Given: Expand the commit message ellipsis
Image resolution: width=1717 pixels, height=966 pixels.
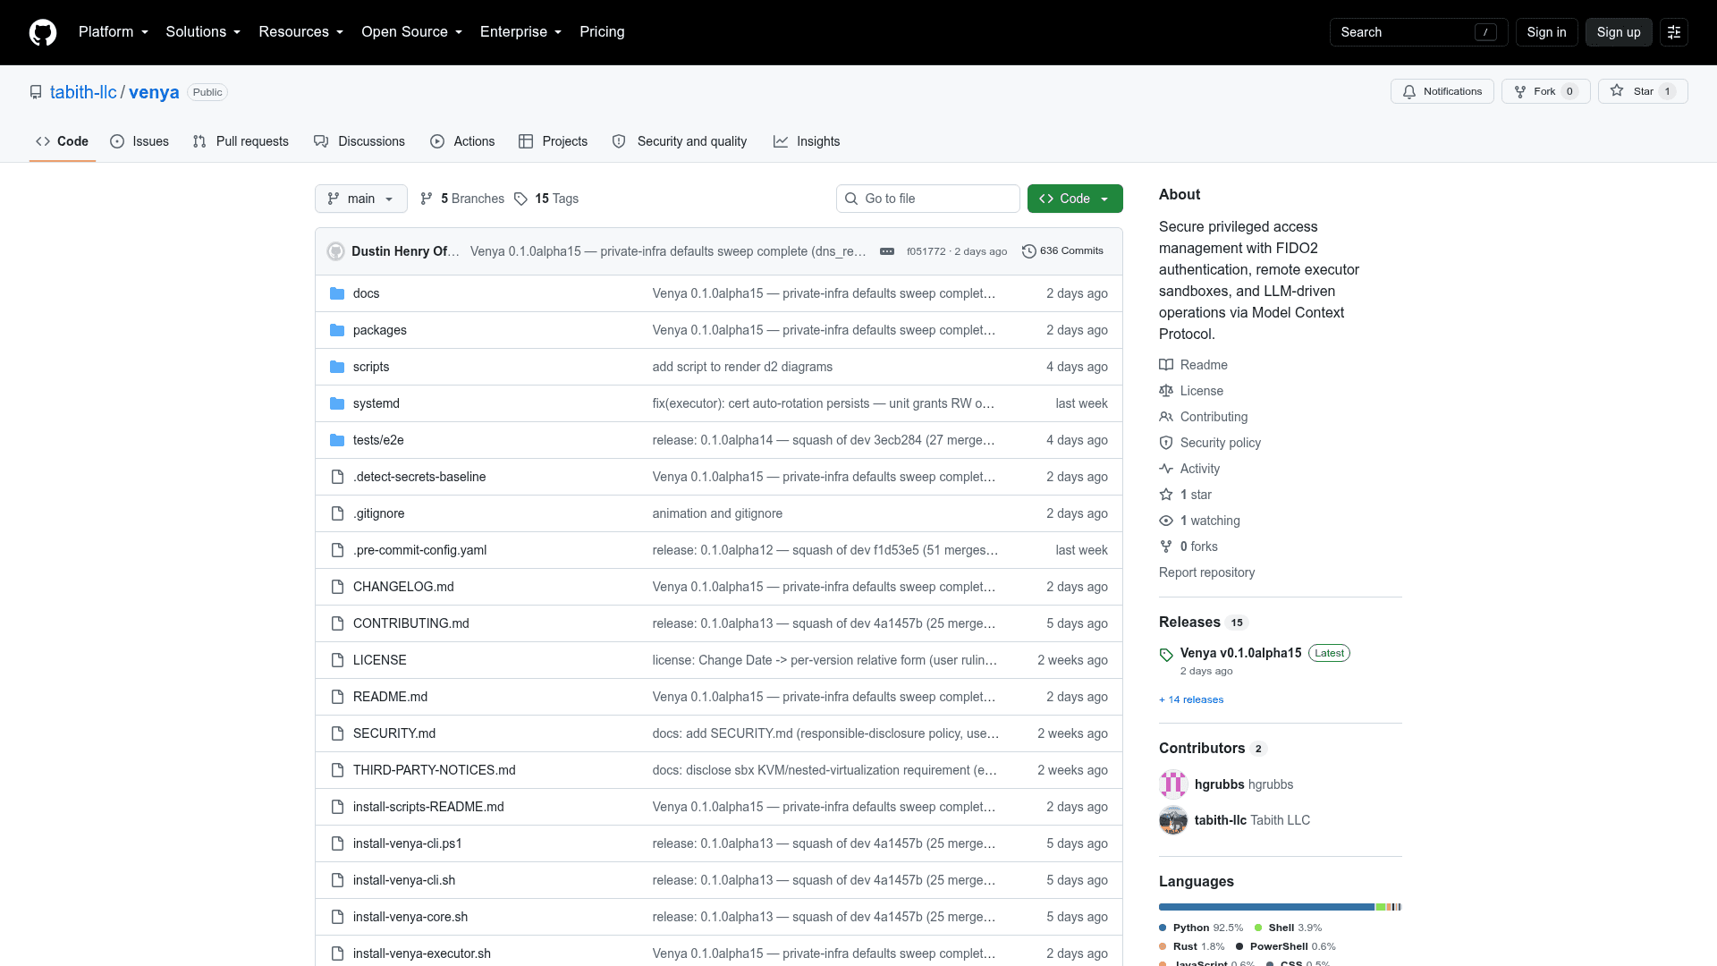Looking at the screenshot, I should 886,251.
